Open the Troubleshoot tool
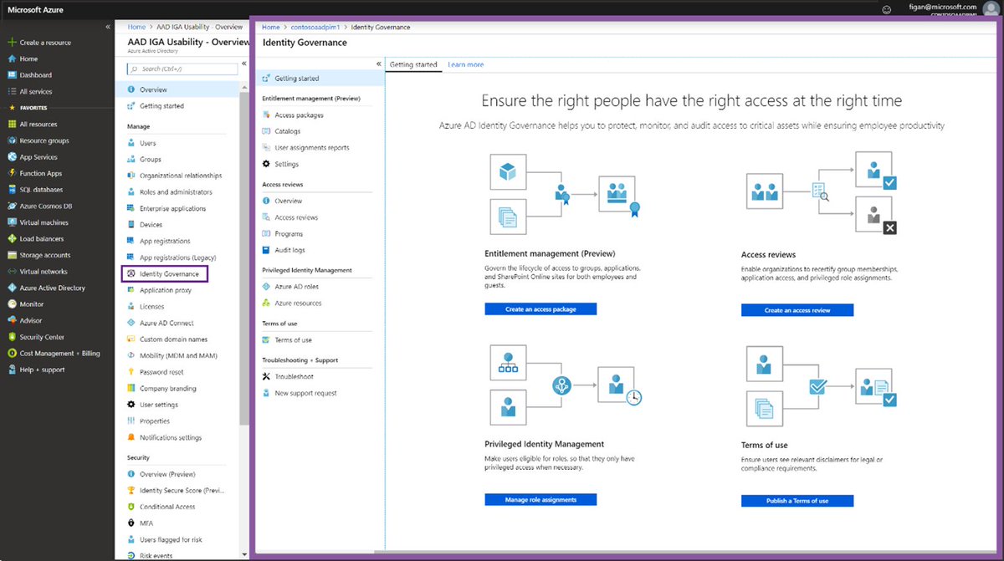Screen dimensions: 1004x561 tap(296, 375)
